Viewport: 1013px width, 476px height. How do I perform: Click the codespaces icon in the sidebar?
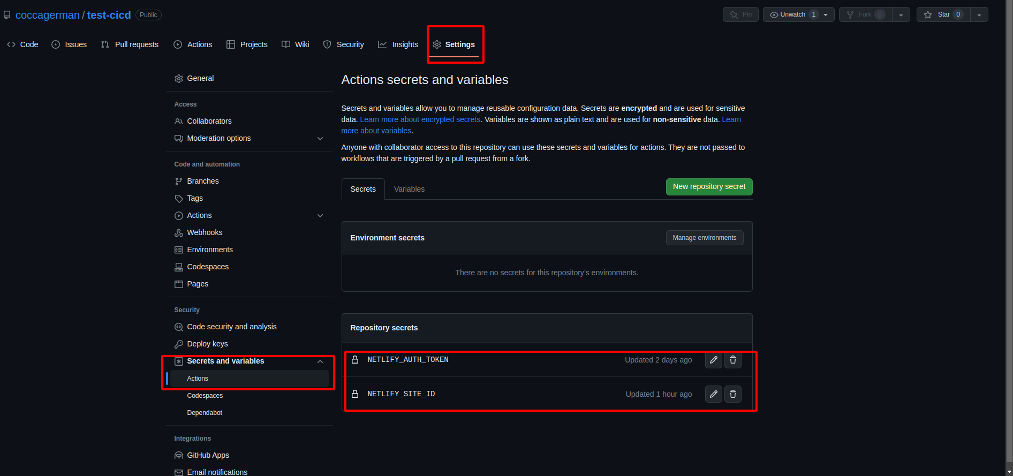click(x=179, y=267)
